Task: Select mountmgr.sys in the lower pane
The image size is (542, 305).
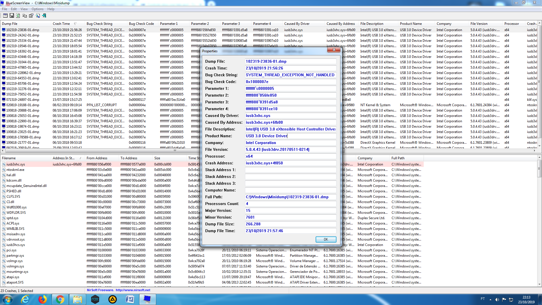Action: [x=17, y=272]
